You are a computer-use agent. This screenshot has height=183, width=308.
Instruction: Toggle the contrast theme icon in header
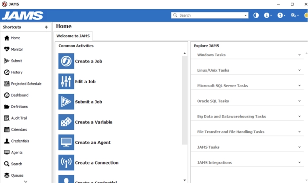point(256,15)
